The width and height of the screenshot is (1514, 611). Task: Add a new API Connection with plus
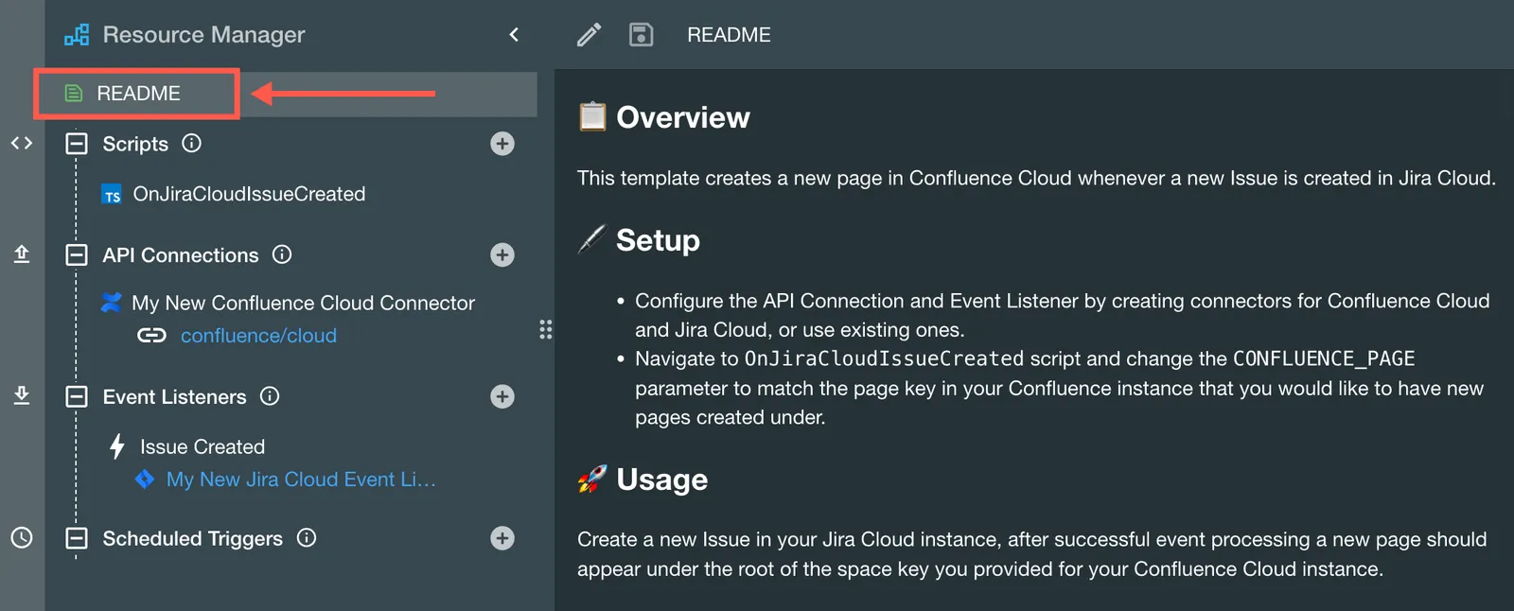click(502, 255)
